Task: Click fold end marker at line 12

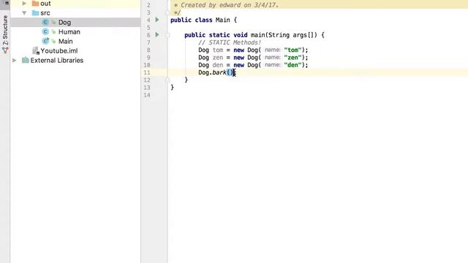Action: click(x=167, y=80)
